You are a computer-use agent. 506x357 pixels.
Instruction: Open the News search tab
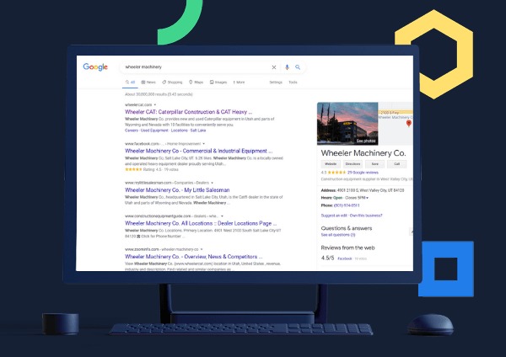[148, 83]
